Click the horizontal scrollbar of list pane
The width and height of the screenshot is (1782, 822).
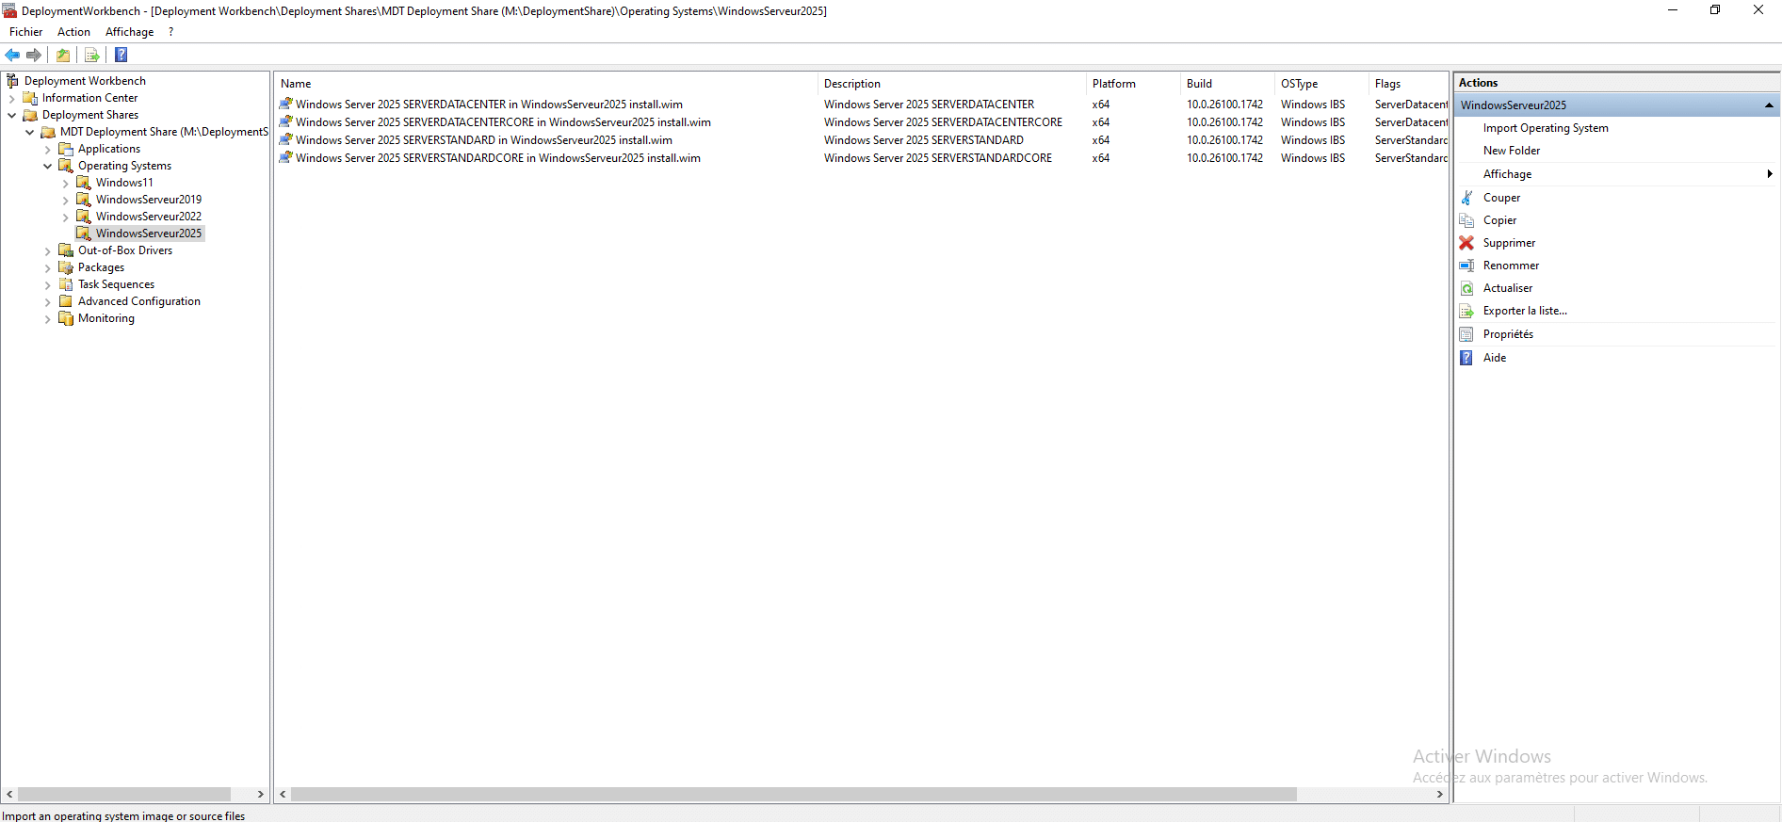tap(793, 795)
